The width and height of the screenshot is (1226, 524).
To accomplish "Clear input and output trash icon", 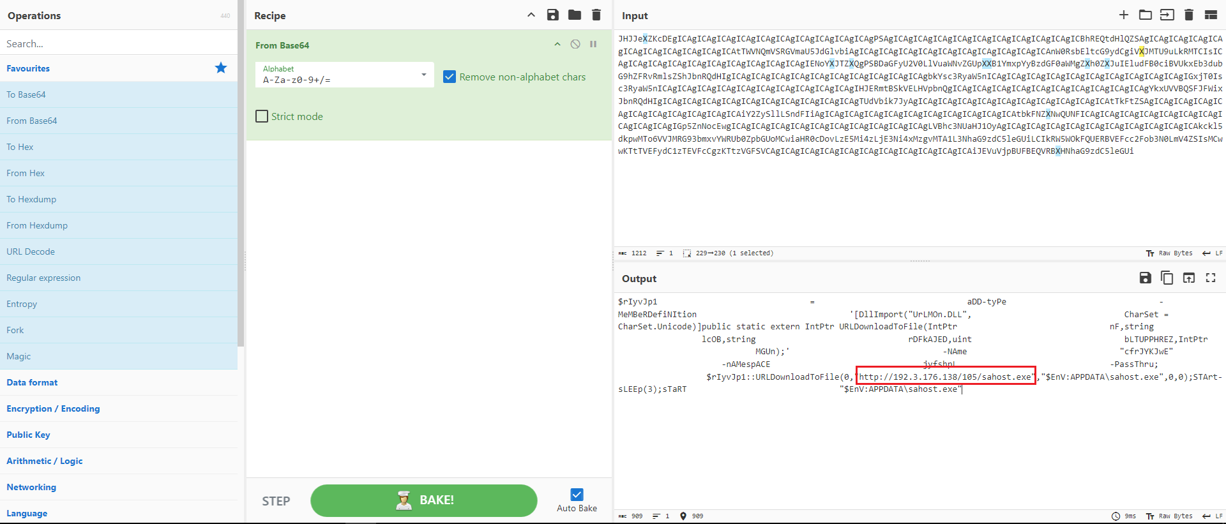I will click(1189, 15).
